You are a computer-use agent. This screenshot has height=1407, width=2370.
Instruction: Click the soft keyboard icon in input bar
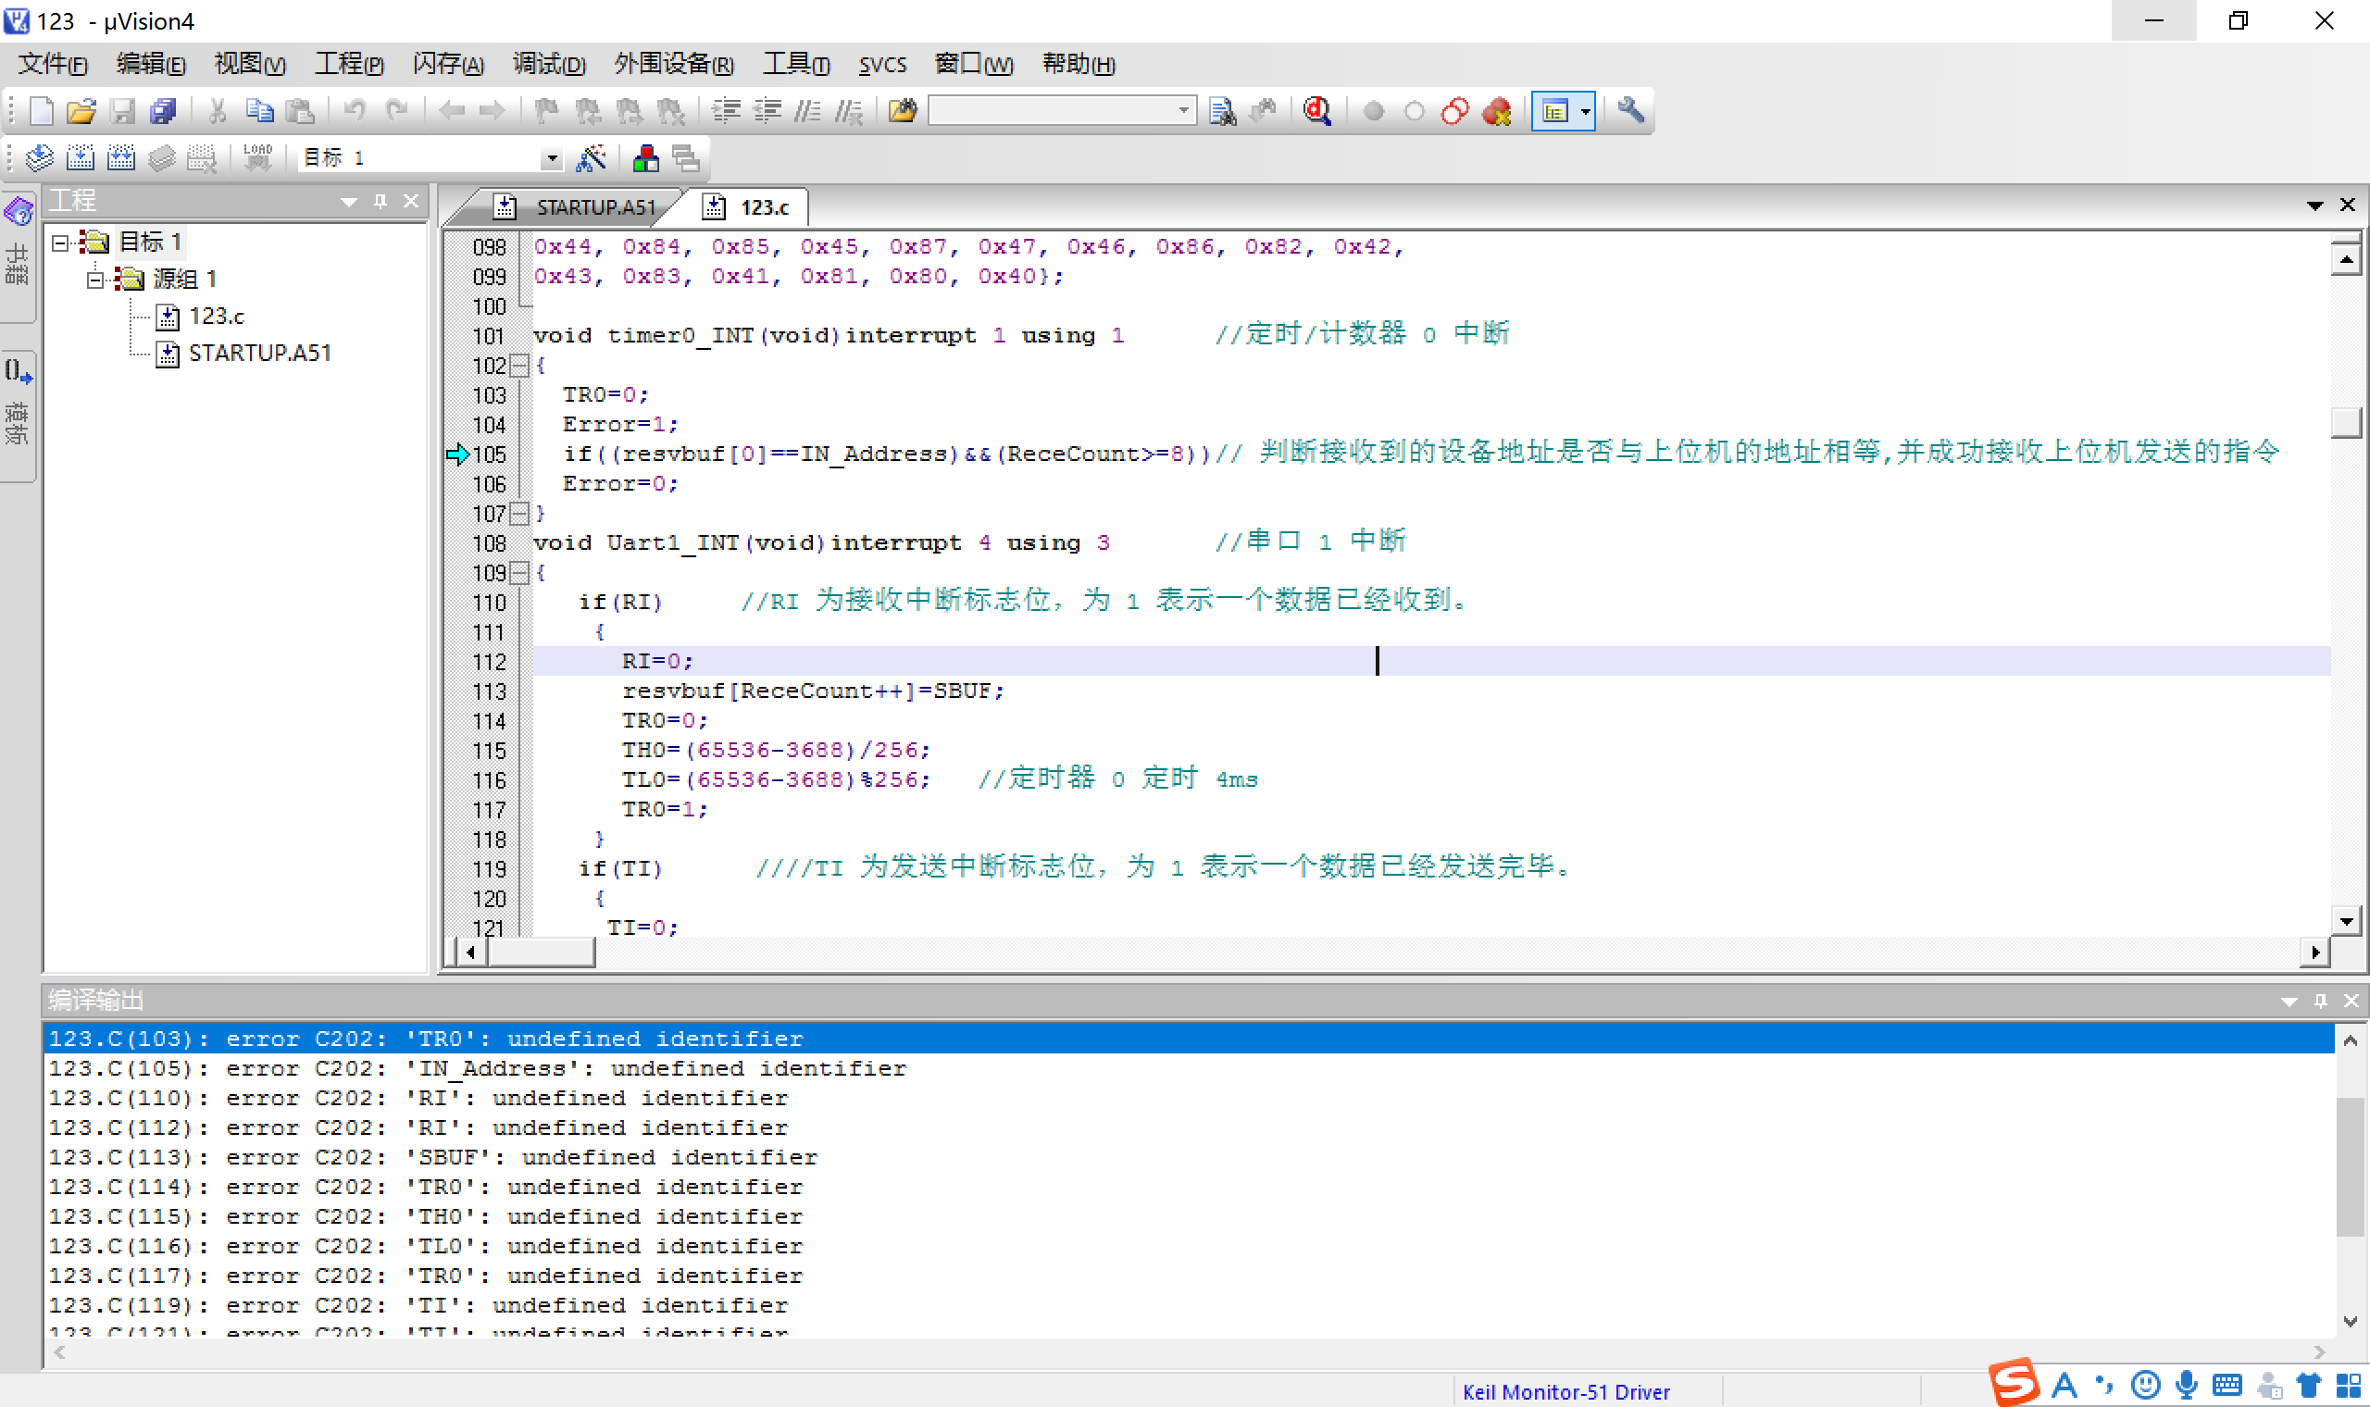coord(2227,1385)
